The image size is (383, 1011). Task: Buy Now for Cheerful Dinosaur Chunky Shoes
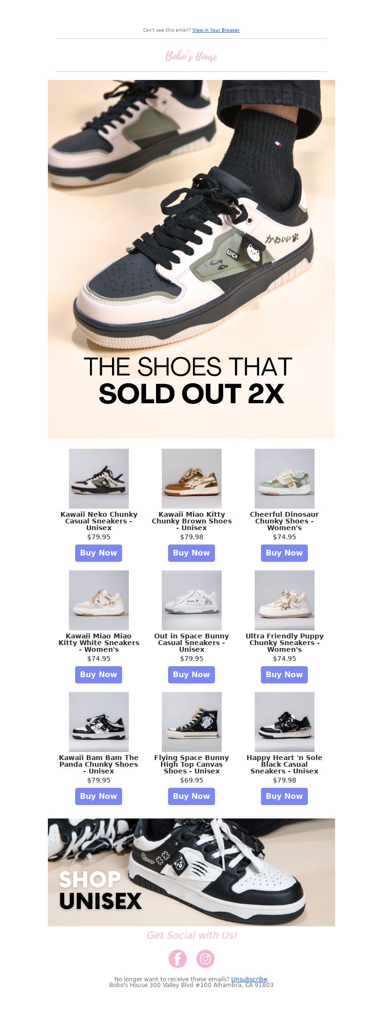[284, 553]
